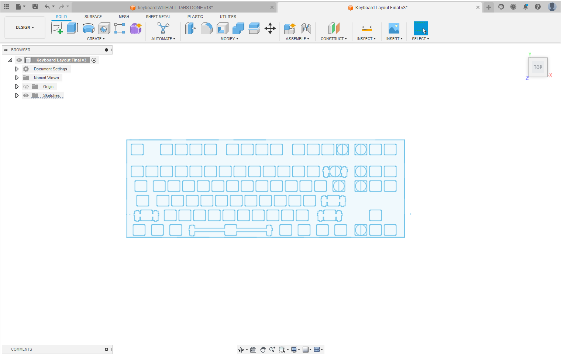Open the INSERT dropdown menu

395,39
